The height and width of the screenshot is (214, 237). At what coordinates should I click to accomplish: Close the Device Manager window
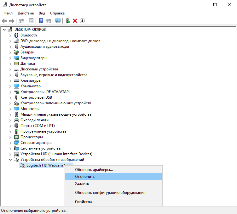tap(229, 5)
